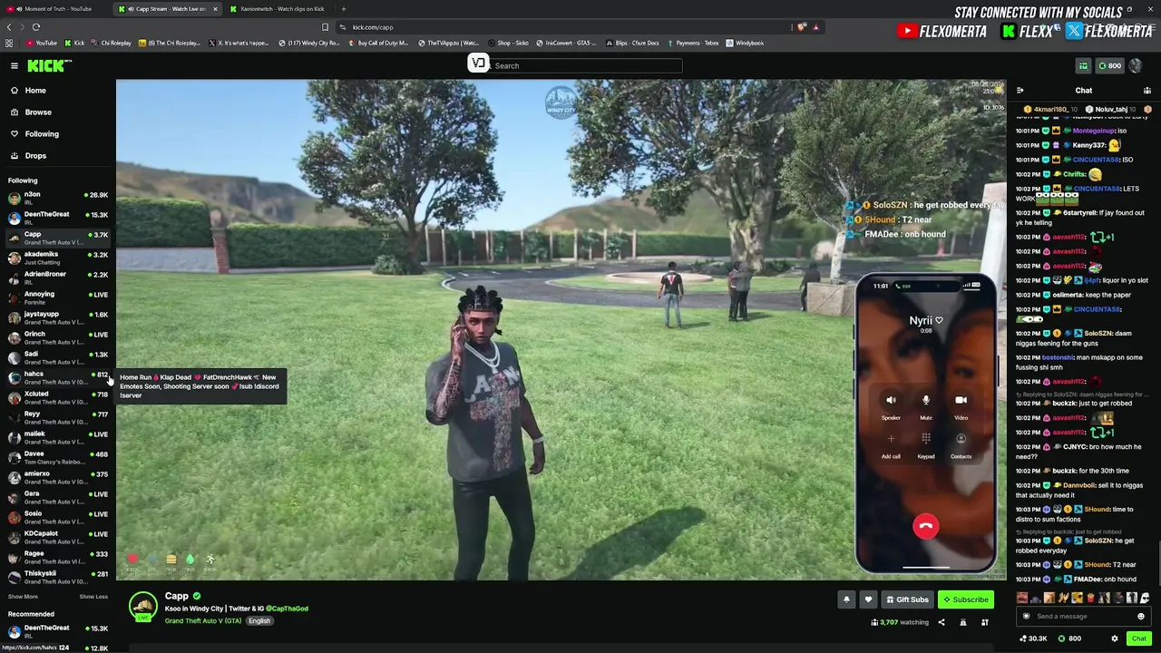The image size is (1161, 653).
Task: Expand the list with Show More
Action: pos(23,597)
